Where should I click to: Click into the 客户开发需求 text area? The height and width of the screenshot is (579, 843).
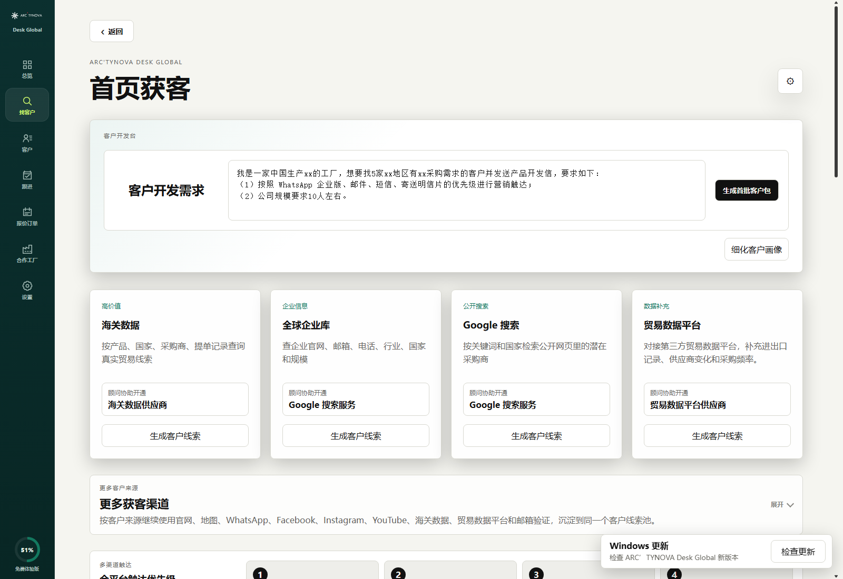coord(466,190)
